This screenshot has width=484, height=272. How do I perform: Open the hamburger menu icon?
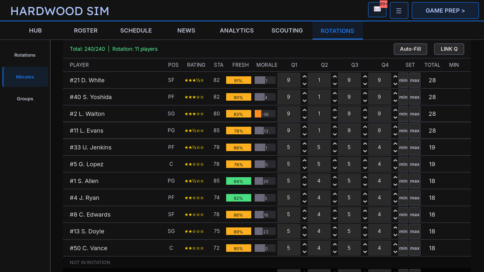coord(399,11)
